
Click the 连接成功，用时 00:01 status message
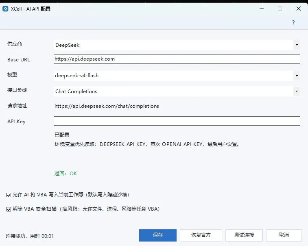[x=30, y=236]
